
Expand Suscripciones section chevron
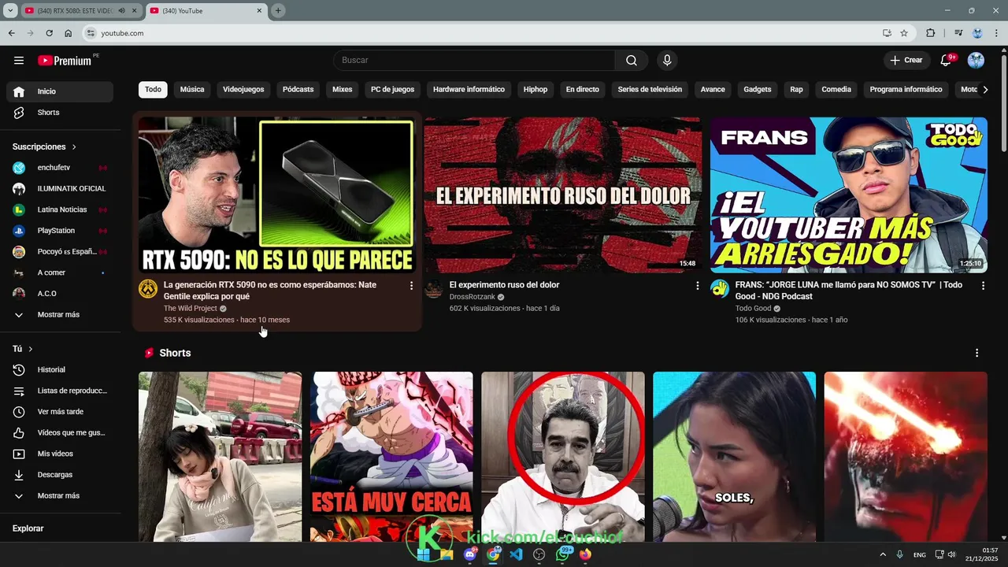coord(74,147)
